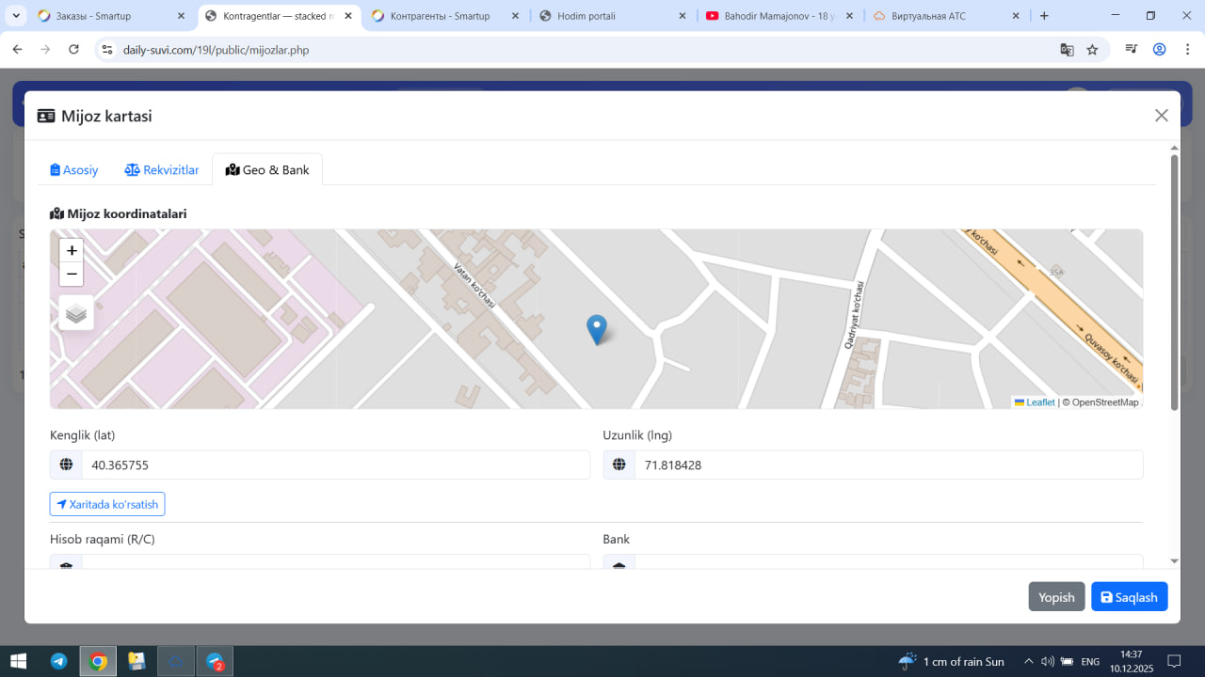Click the blue location marker on map
The width and height of the screenshot is (1205, 677).
(x=596, y=329)
